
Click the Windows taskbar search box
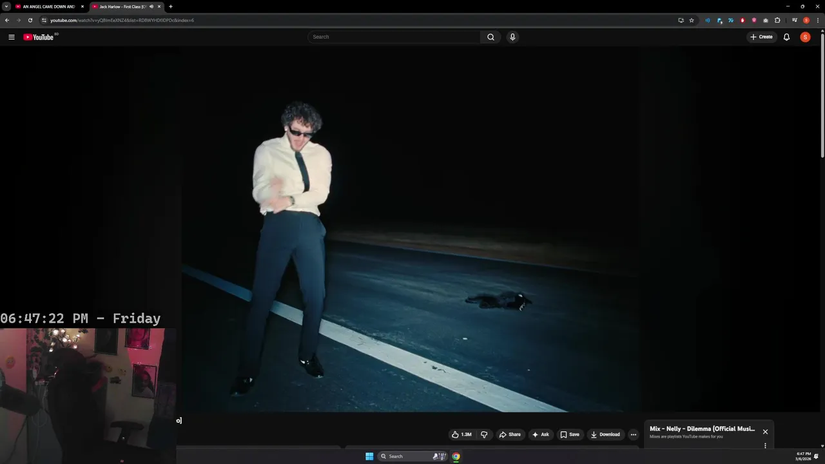coord(412,456)
